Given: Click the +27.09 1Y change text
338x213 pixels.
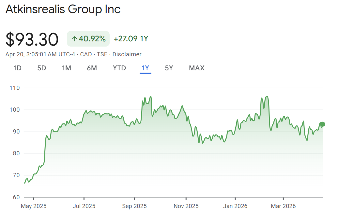Looking at the screenshot, I should click(131, 39).
